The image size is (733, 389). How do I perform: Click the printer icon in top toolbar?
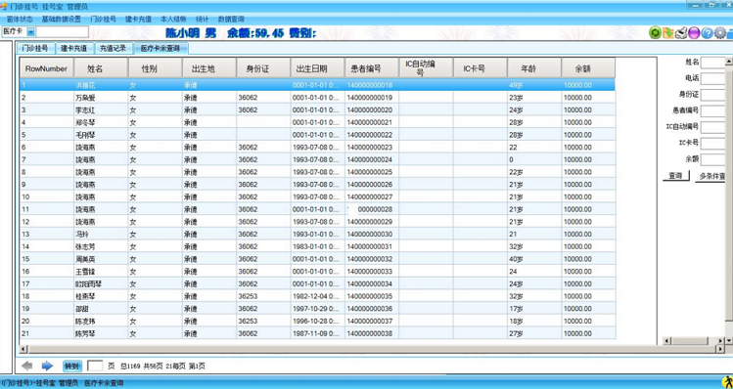(681, 32)
